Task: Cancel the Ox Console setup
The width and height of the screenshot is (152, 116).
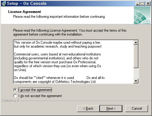Action: pyautogui.click(x=137, y=108)
